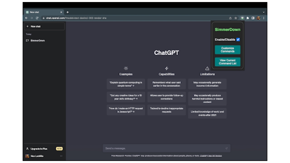Select the New chat browser tab
Viewport: 290px width, 163px height.
point(44,12)
